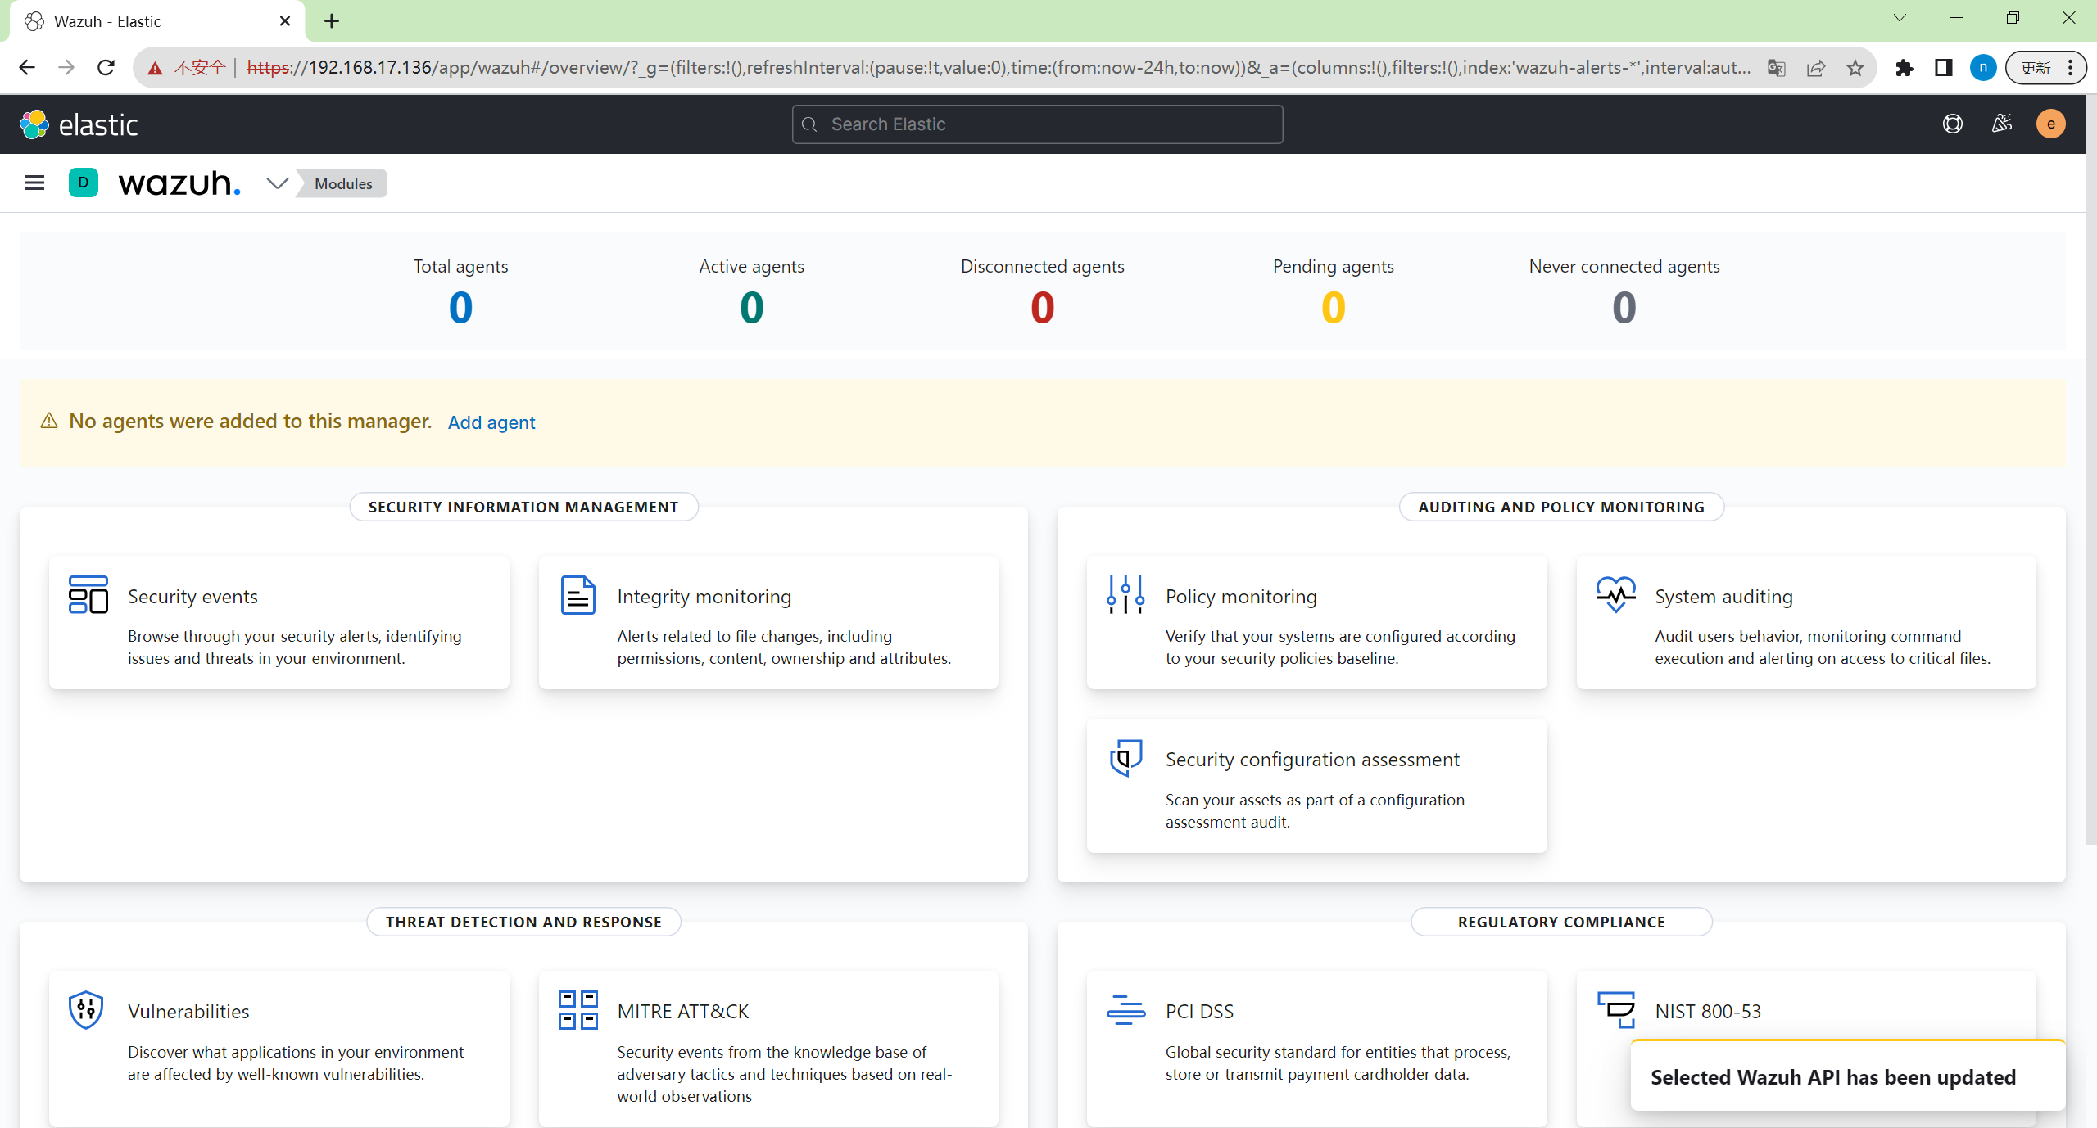Click the System auditing heartbeat icon

(x=1615, y=595)
